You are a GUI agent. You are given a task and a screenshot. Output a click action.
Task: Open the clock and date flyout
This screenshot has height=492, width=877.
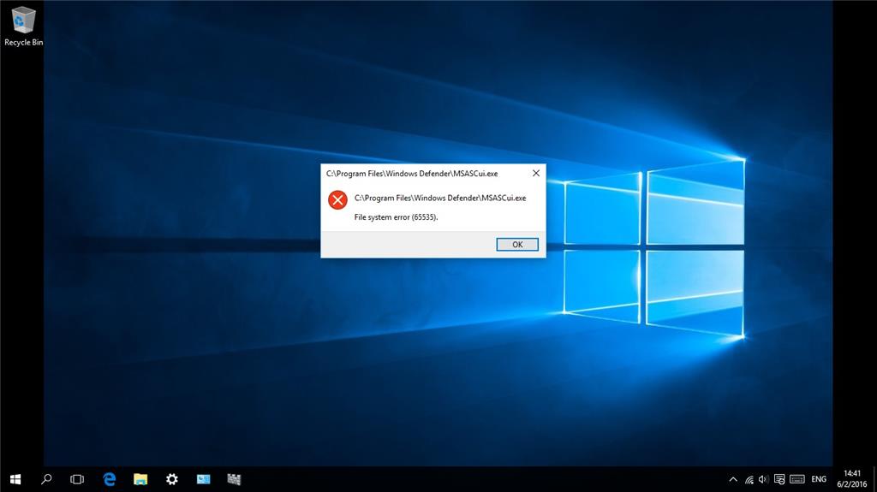852,479
